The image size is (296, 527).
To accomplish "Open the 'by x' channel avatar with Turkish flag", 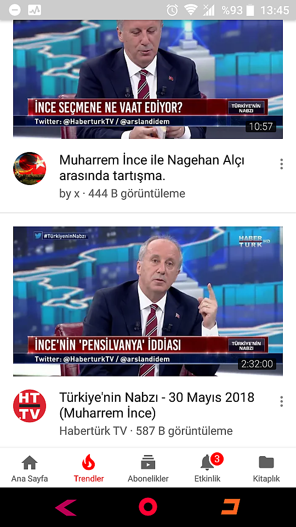I will (30, 169).
